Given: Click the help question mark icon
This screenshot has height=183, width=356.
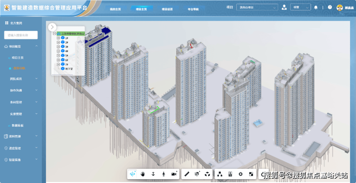Looking at the screenshot, I should coord(330,7).
